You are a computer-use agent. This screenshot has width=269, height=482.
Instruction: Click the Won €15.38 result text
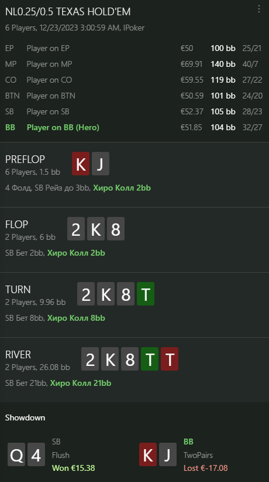[x=74, y=468]
